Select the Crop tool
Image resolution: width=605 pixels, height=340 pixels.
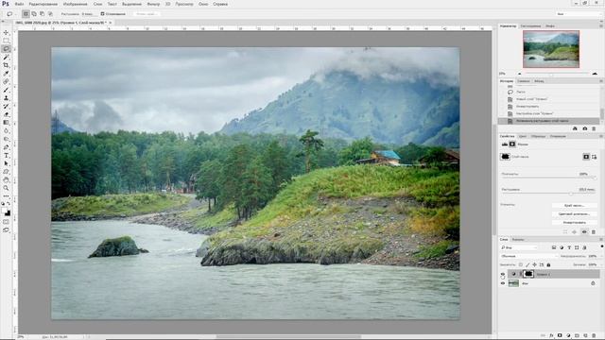tap(7, 65)
